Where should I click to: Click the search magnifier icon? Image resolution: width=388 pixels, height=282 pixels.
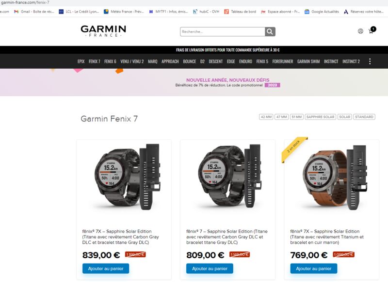270,31
